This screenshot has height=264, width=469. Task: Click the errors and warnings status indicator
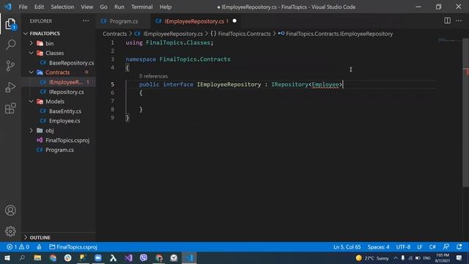[x=18, y=247]
